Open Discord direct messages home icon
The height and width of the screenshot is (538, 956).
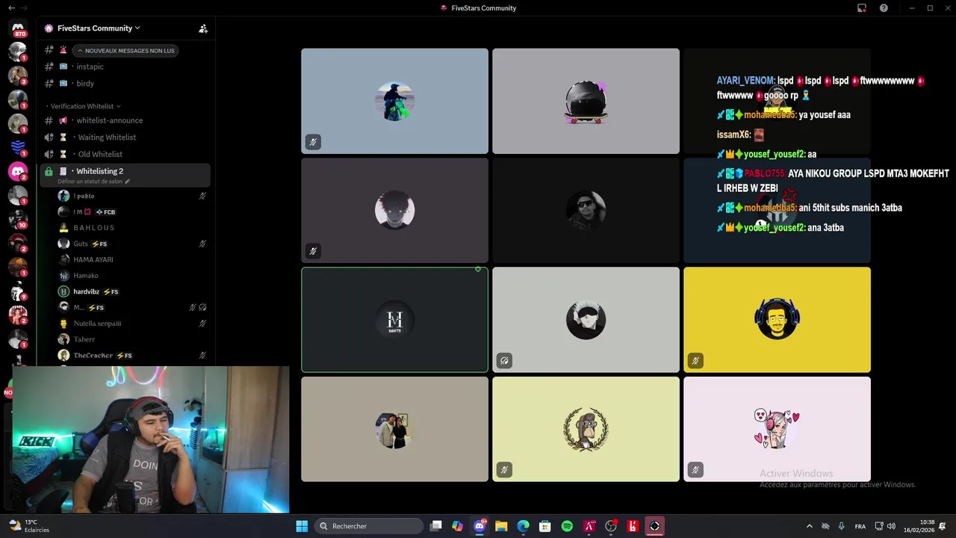point(18,29)
